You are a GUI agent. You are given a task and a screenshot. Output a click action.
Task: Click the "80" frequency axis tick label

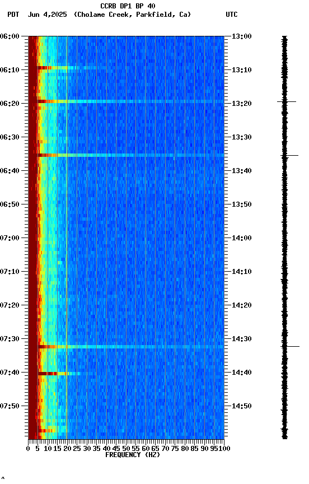pyautogui.click(x=185, y=449)
